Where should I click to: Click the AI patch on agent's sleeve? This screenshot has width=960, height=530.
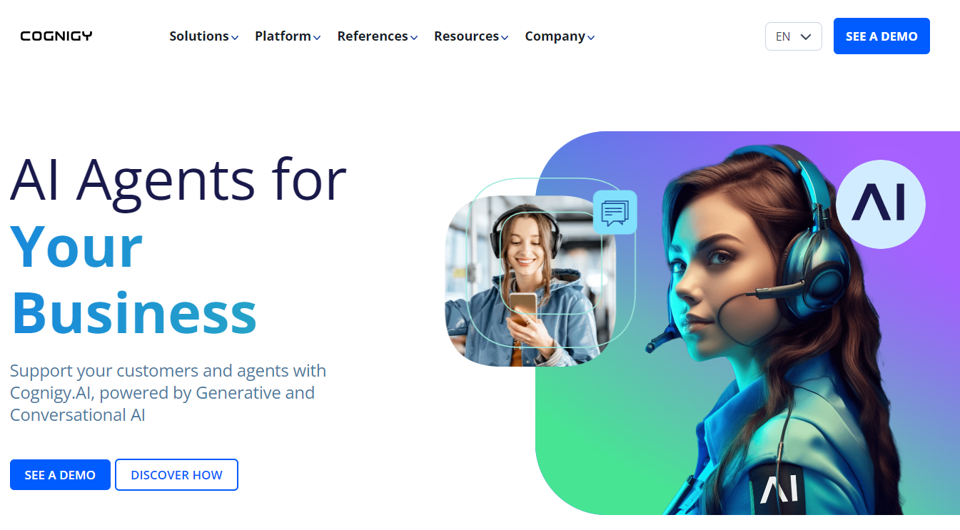777,489
